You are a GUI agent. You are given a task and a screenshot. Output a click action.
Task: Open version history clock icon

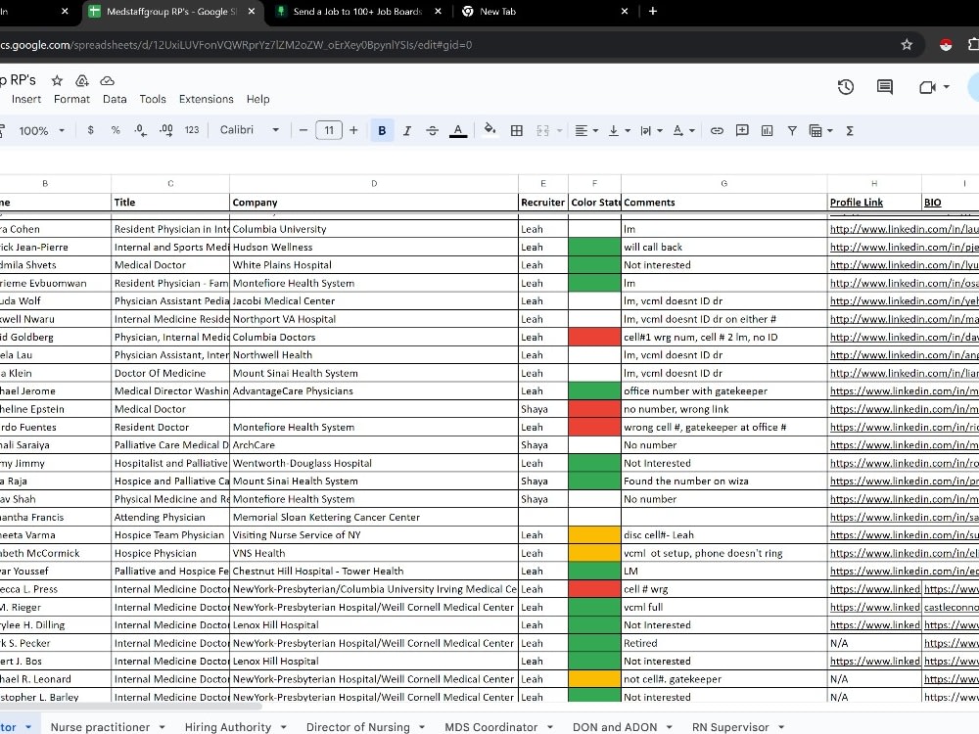coord(846,87)
